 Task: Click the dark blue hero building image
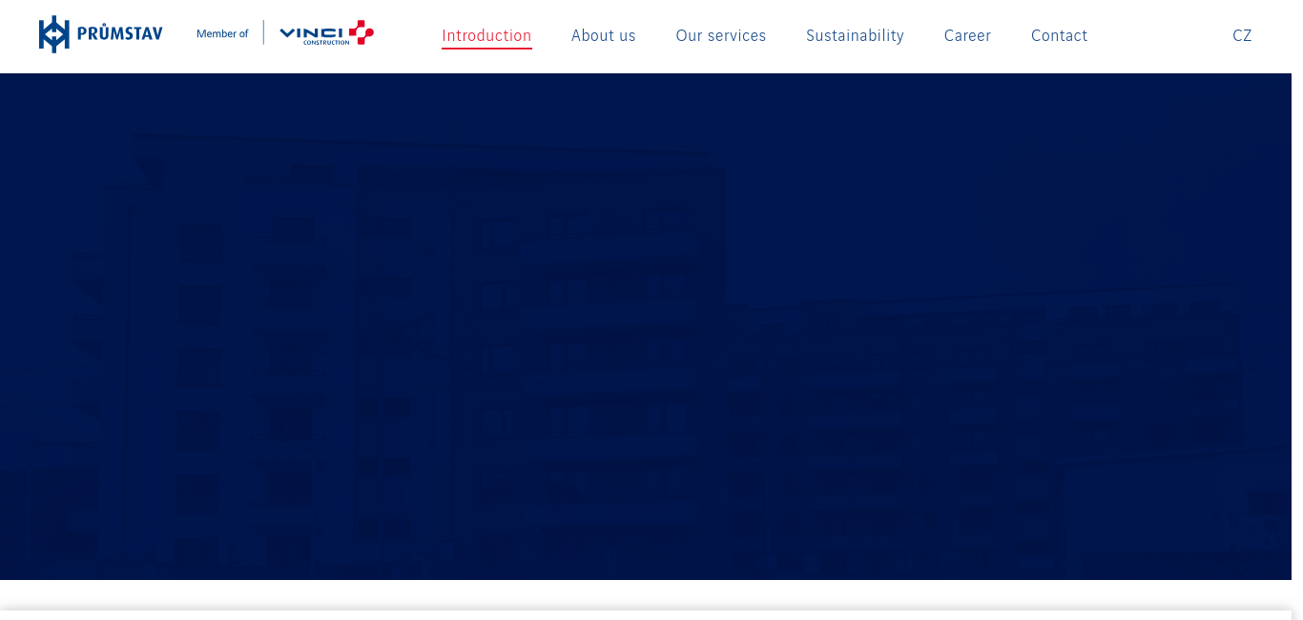(646, 327)
